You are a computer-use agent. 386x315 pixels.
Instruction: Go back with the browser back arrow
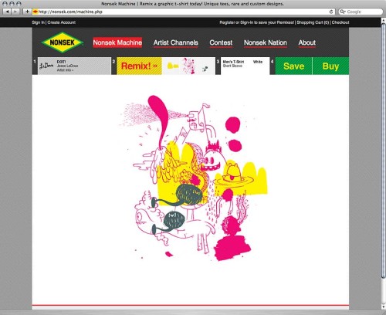click(x=8, y=12)
